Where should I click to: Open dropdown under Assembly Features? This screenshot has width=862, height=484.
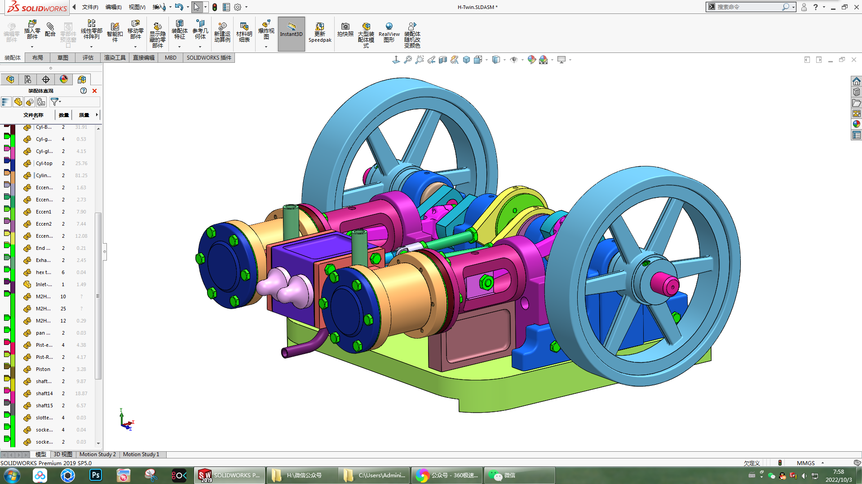tap(179, 47)
